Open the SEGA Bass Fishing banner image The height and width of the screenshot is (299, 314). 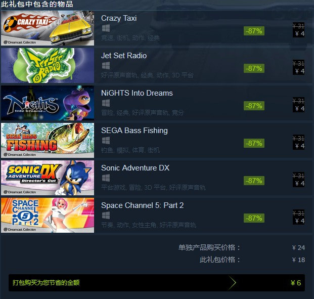pos(48,141)
